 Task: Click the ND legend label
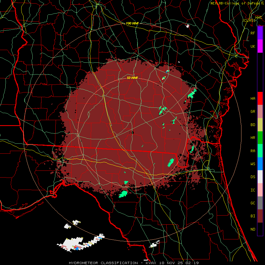click(x=253, y=229)
